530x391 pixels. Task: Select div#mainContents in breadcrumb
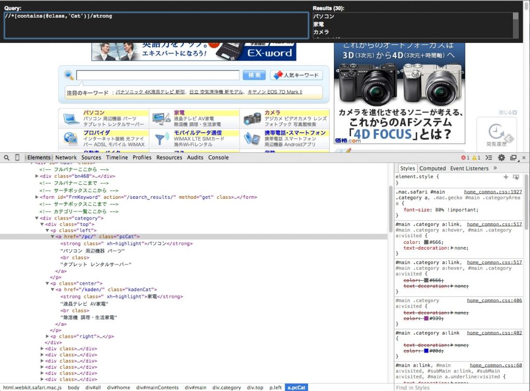tap(157, 387)
